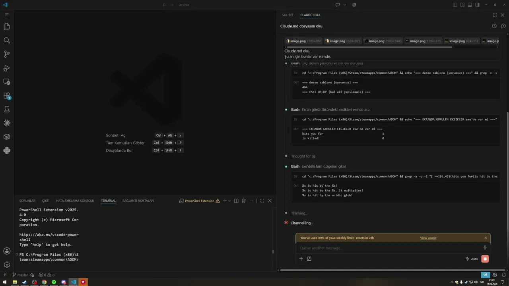Click the attachments horizontal scrollbar

pyautogui.click(x=369, y=47)
